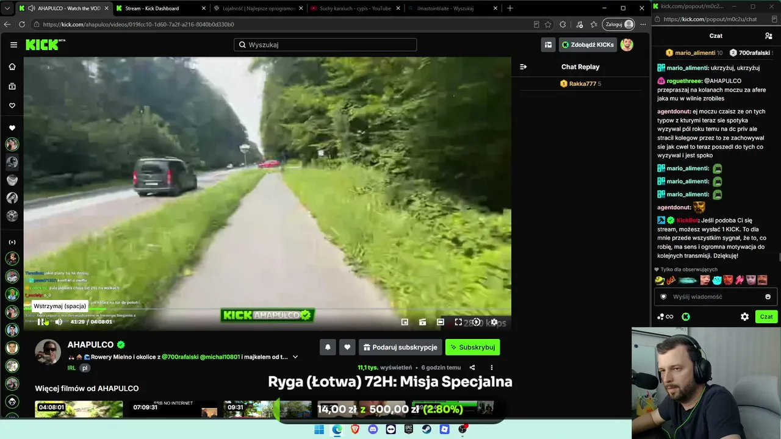Select the GG emote in chat quick emotes
This screenshot has width=781, height=439.
671,280
